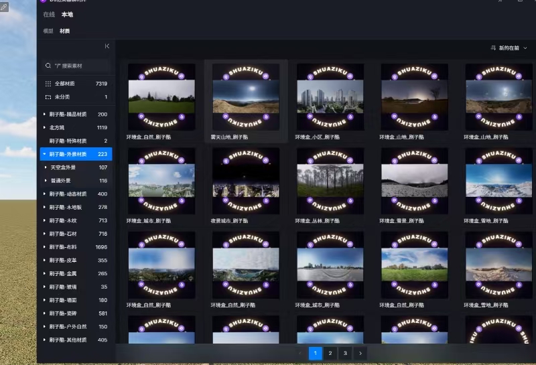The image size is (536, 365).
Task: Show 全部材质 category
Action: coord(76,84)
